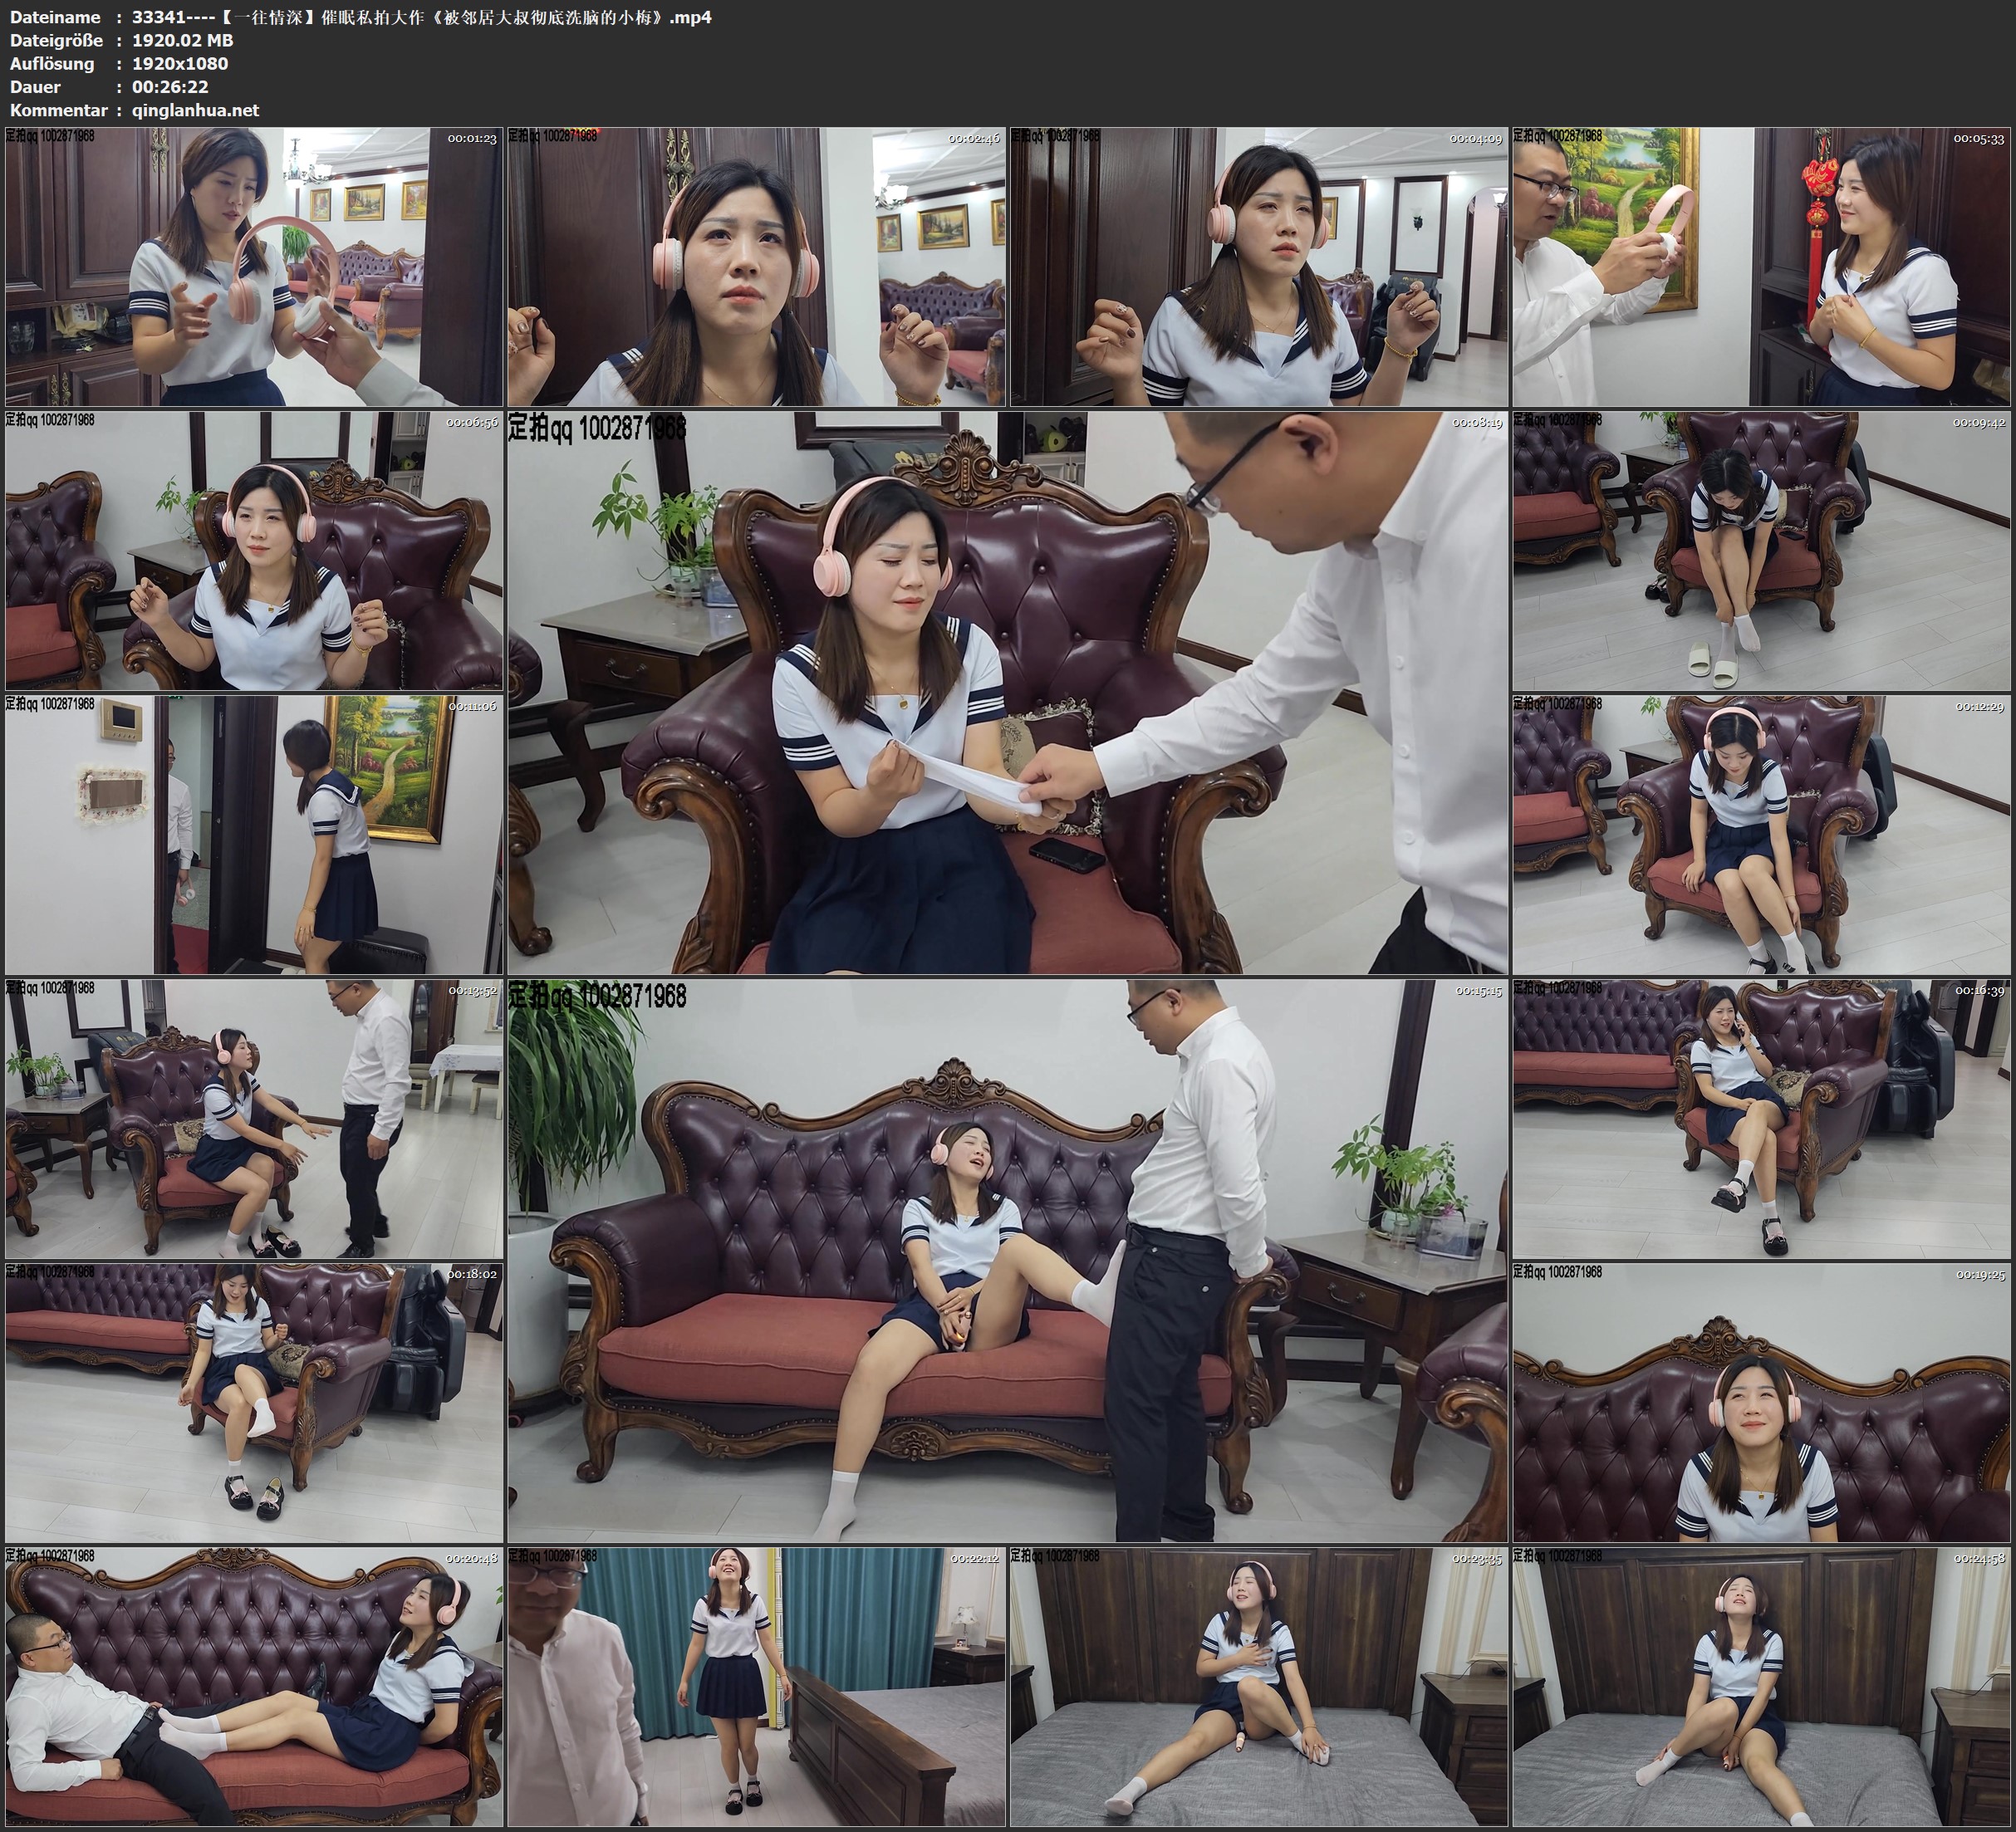Open the large frame timestamped 00:08:19

pyautogui.click(x=1007, y=692)
